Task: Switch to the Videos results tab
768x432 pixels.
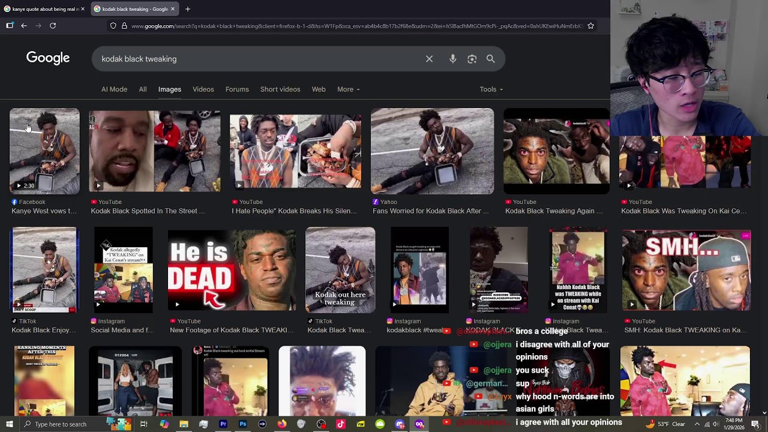Action: point(203,89)
